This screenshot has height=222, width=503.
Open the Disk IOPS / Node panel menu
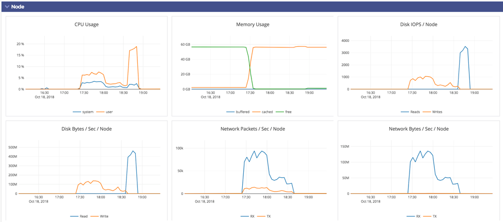pos(418,24)
